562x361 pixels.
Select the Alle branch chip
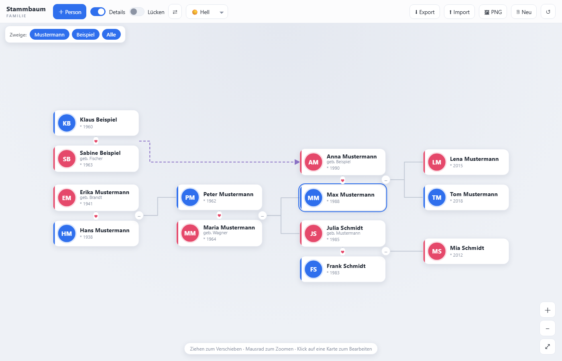[x=111, y=35]
